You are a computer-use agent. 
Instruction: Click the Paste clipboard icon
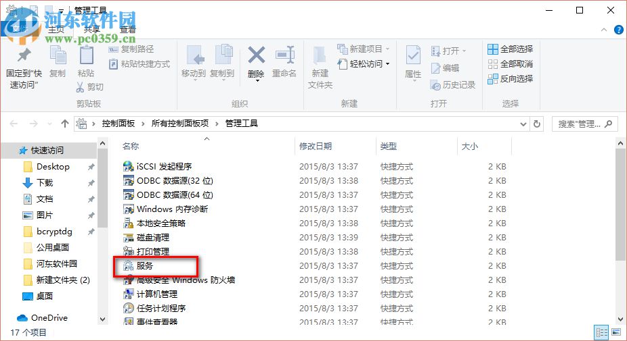[x=86, y=55]
